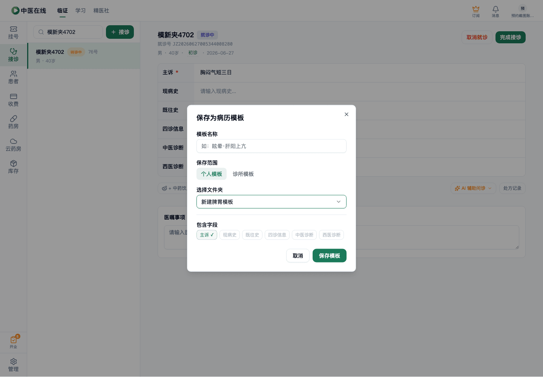Viewport: 543px width, 377px height.
Task: Close the 保存为病历模板 dialog
Action: point(347,114)
